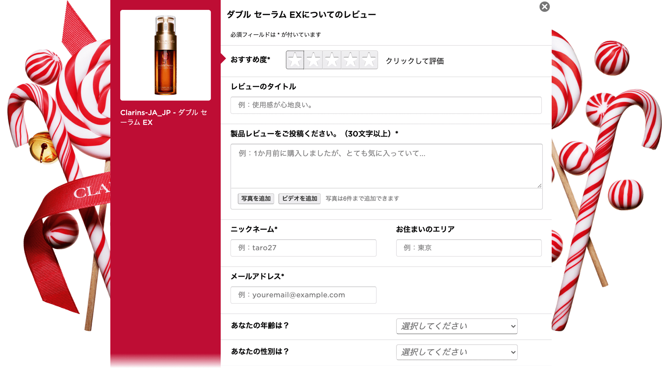This screenshot has width=662, height=368.
Task: Click the 必須フィールドは * が付いています note
Action: click(x=275, y=35)
